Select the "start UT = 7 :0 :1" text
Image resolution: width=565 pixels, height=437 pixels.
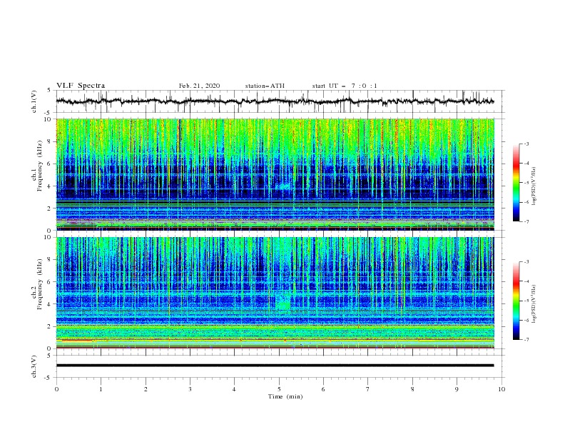345,86
